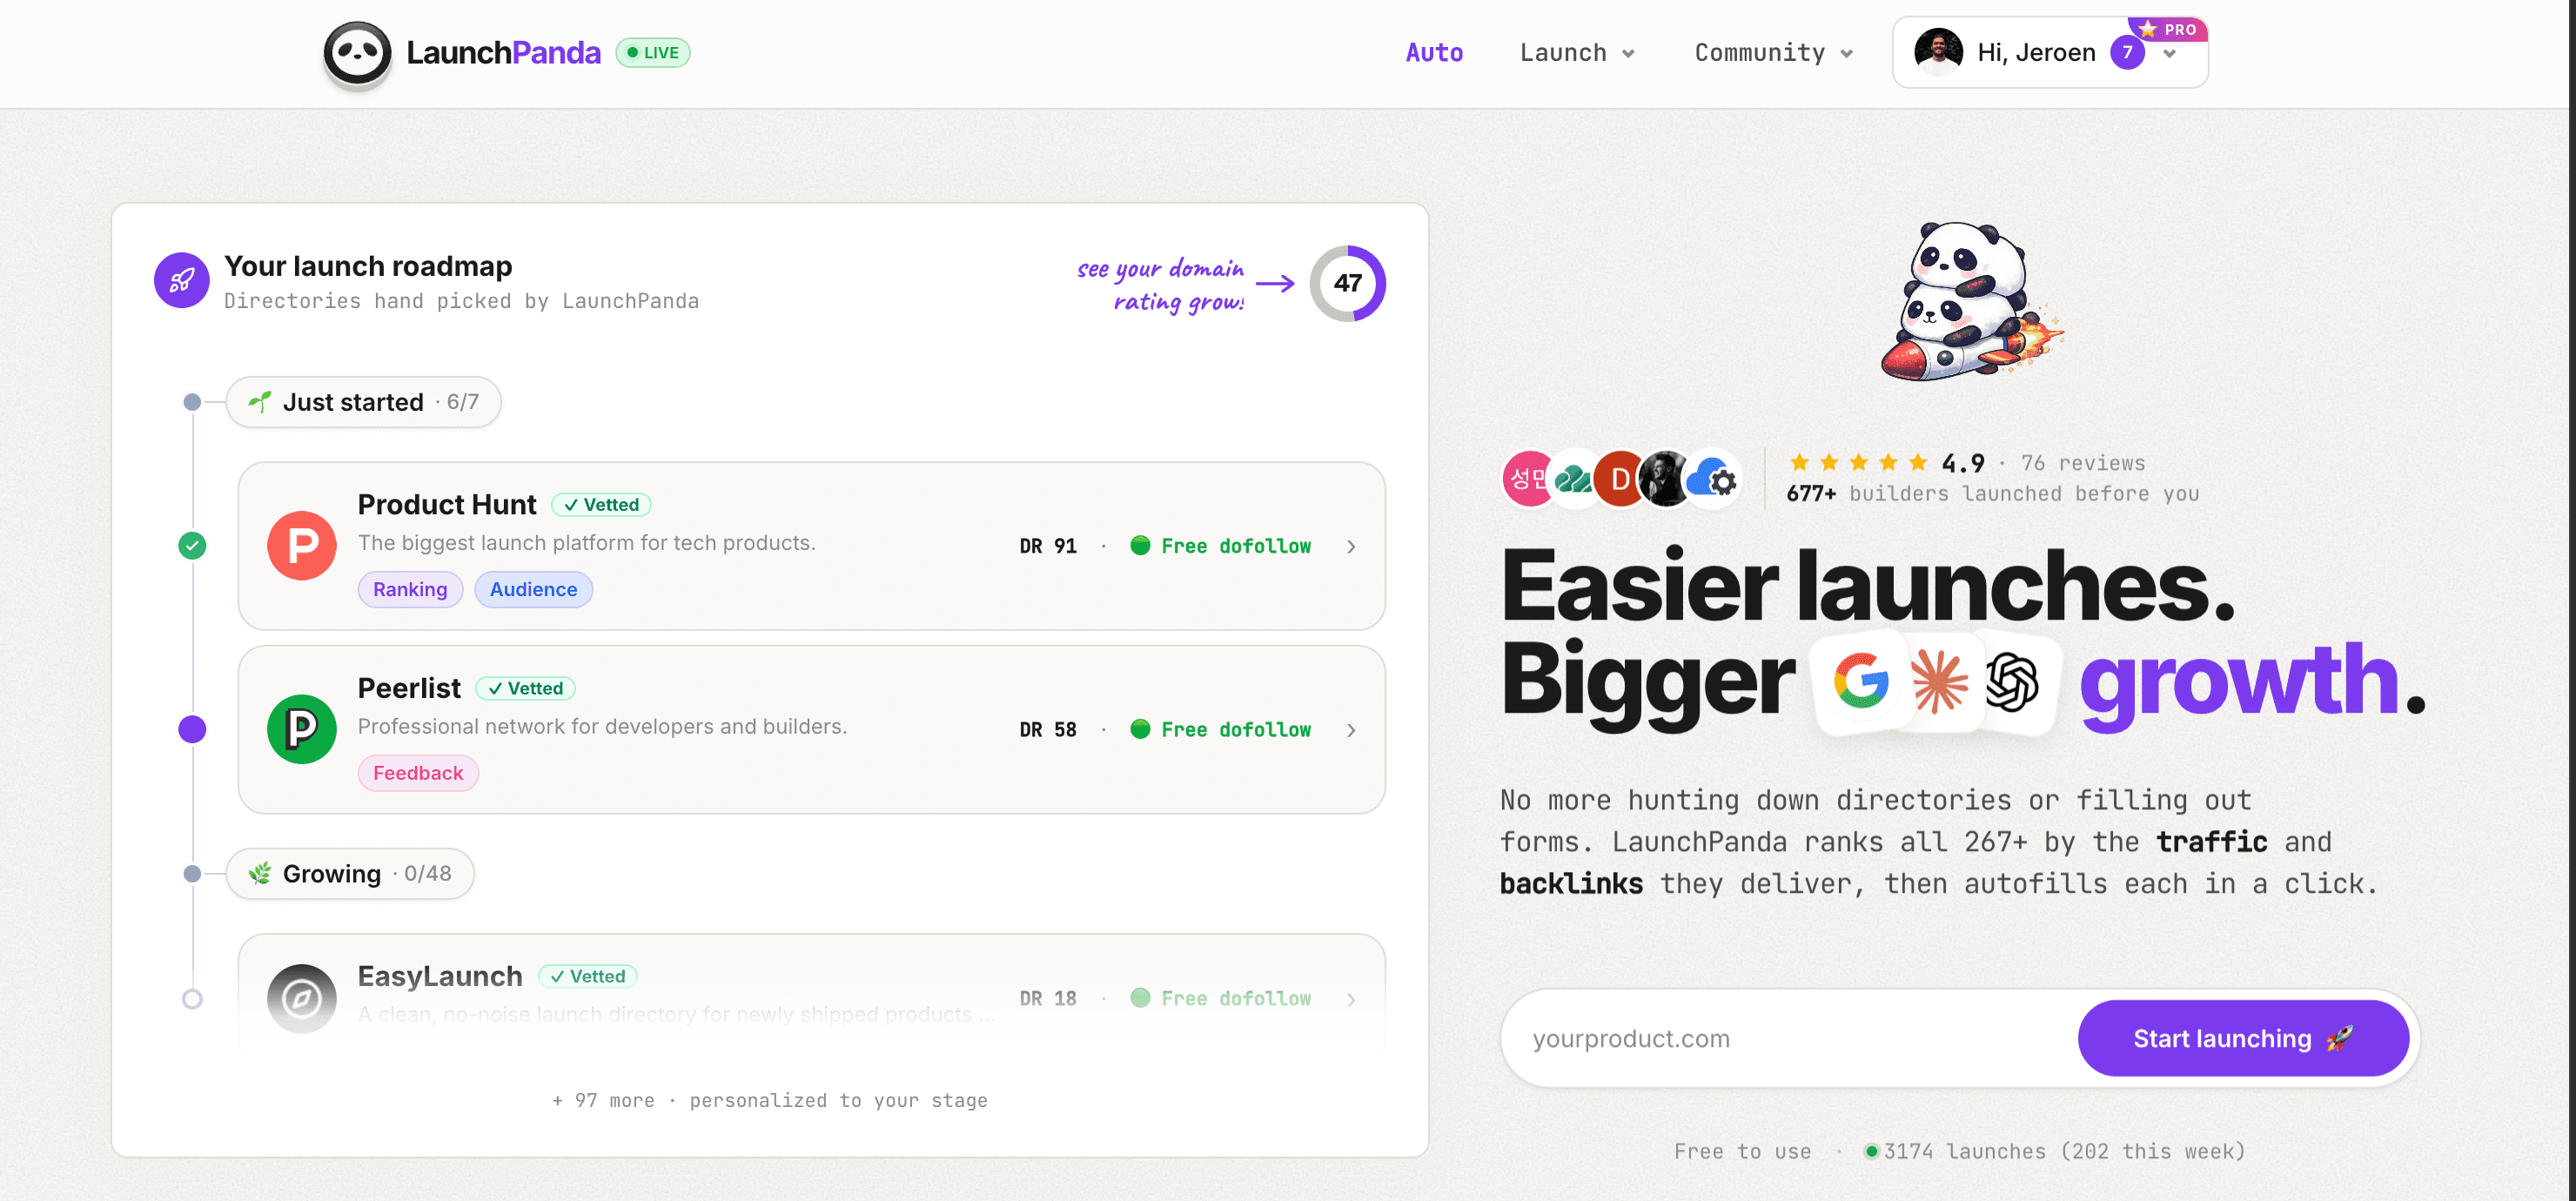The image size is (2576, 1201).
Task: Click the Vetted badge on Peerlist
Action: [x=525, y=688]
